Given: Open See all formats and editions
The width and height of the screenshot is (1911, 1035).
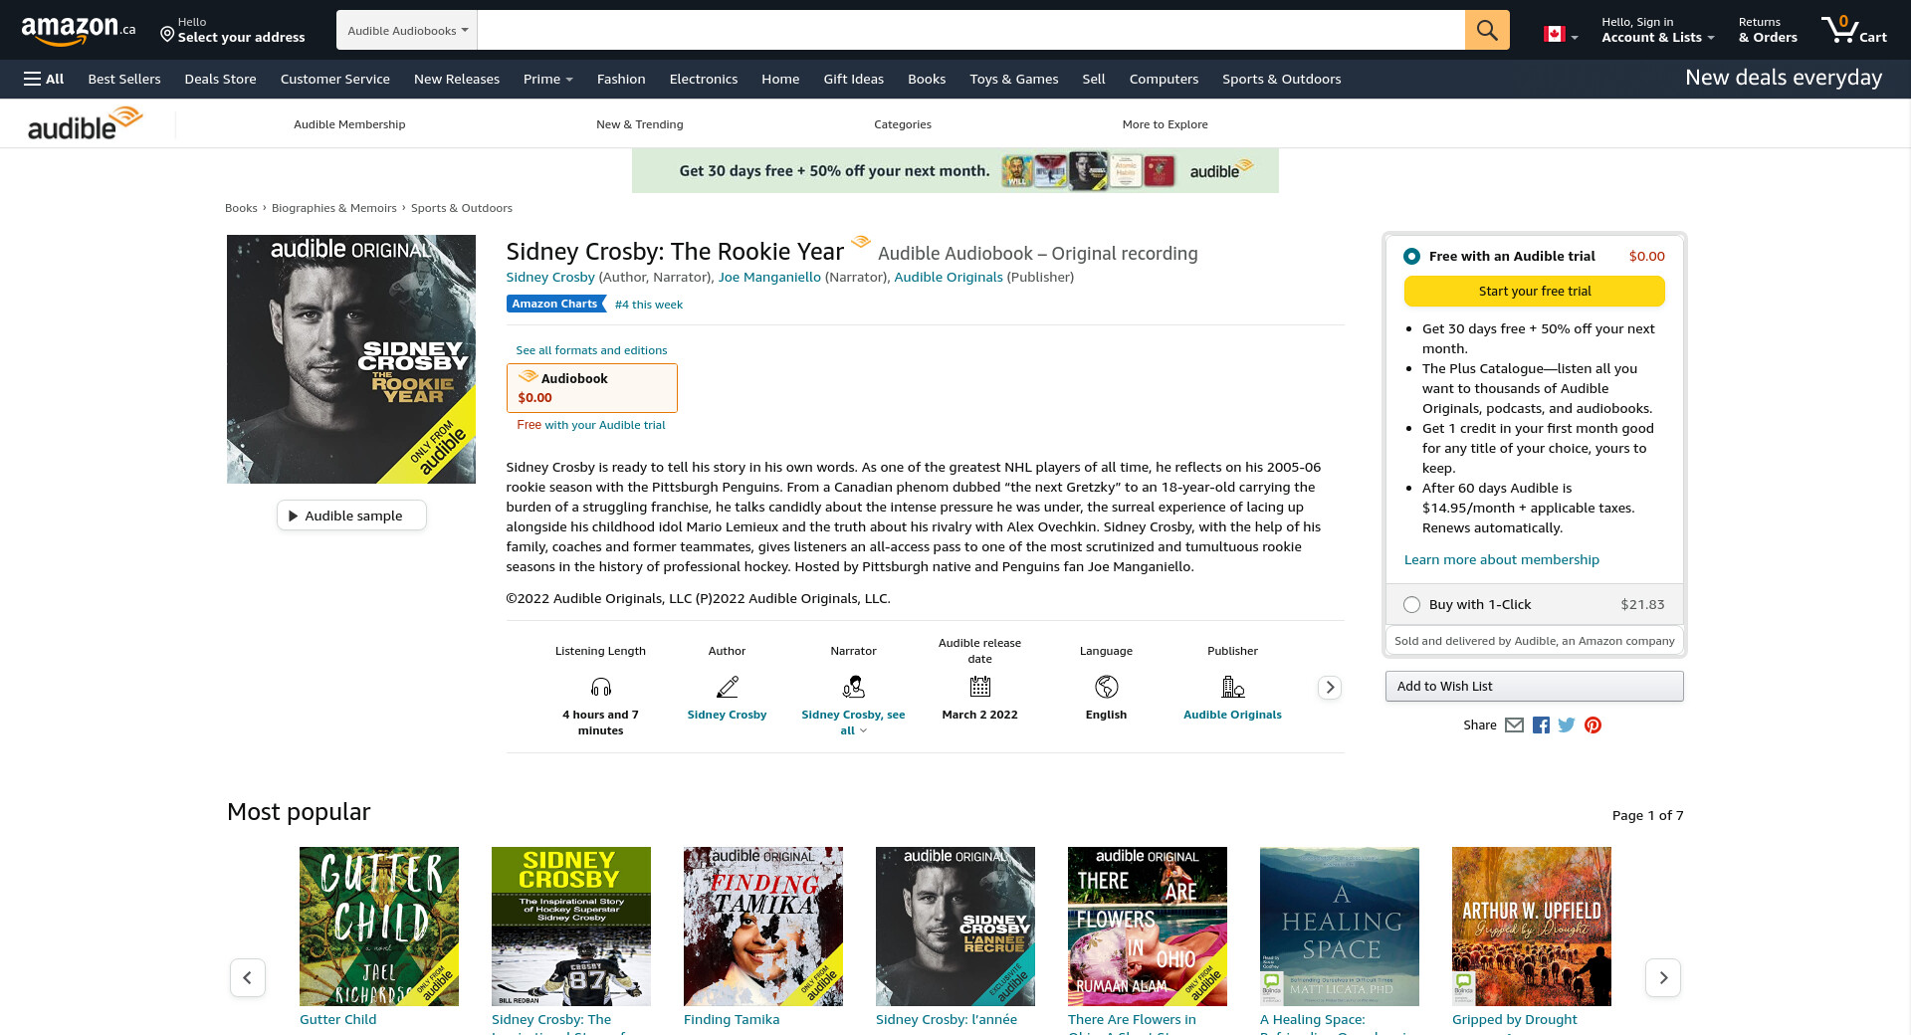Looking at the screenshot, I should (591, 350).
